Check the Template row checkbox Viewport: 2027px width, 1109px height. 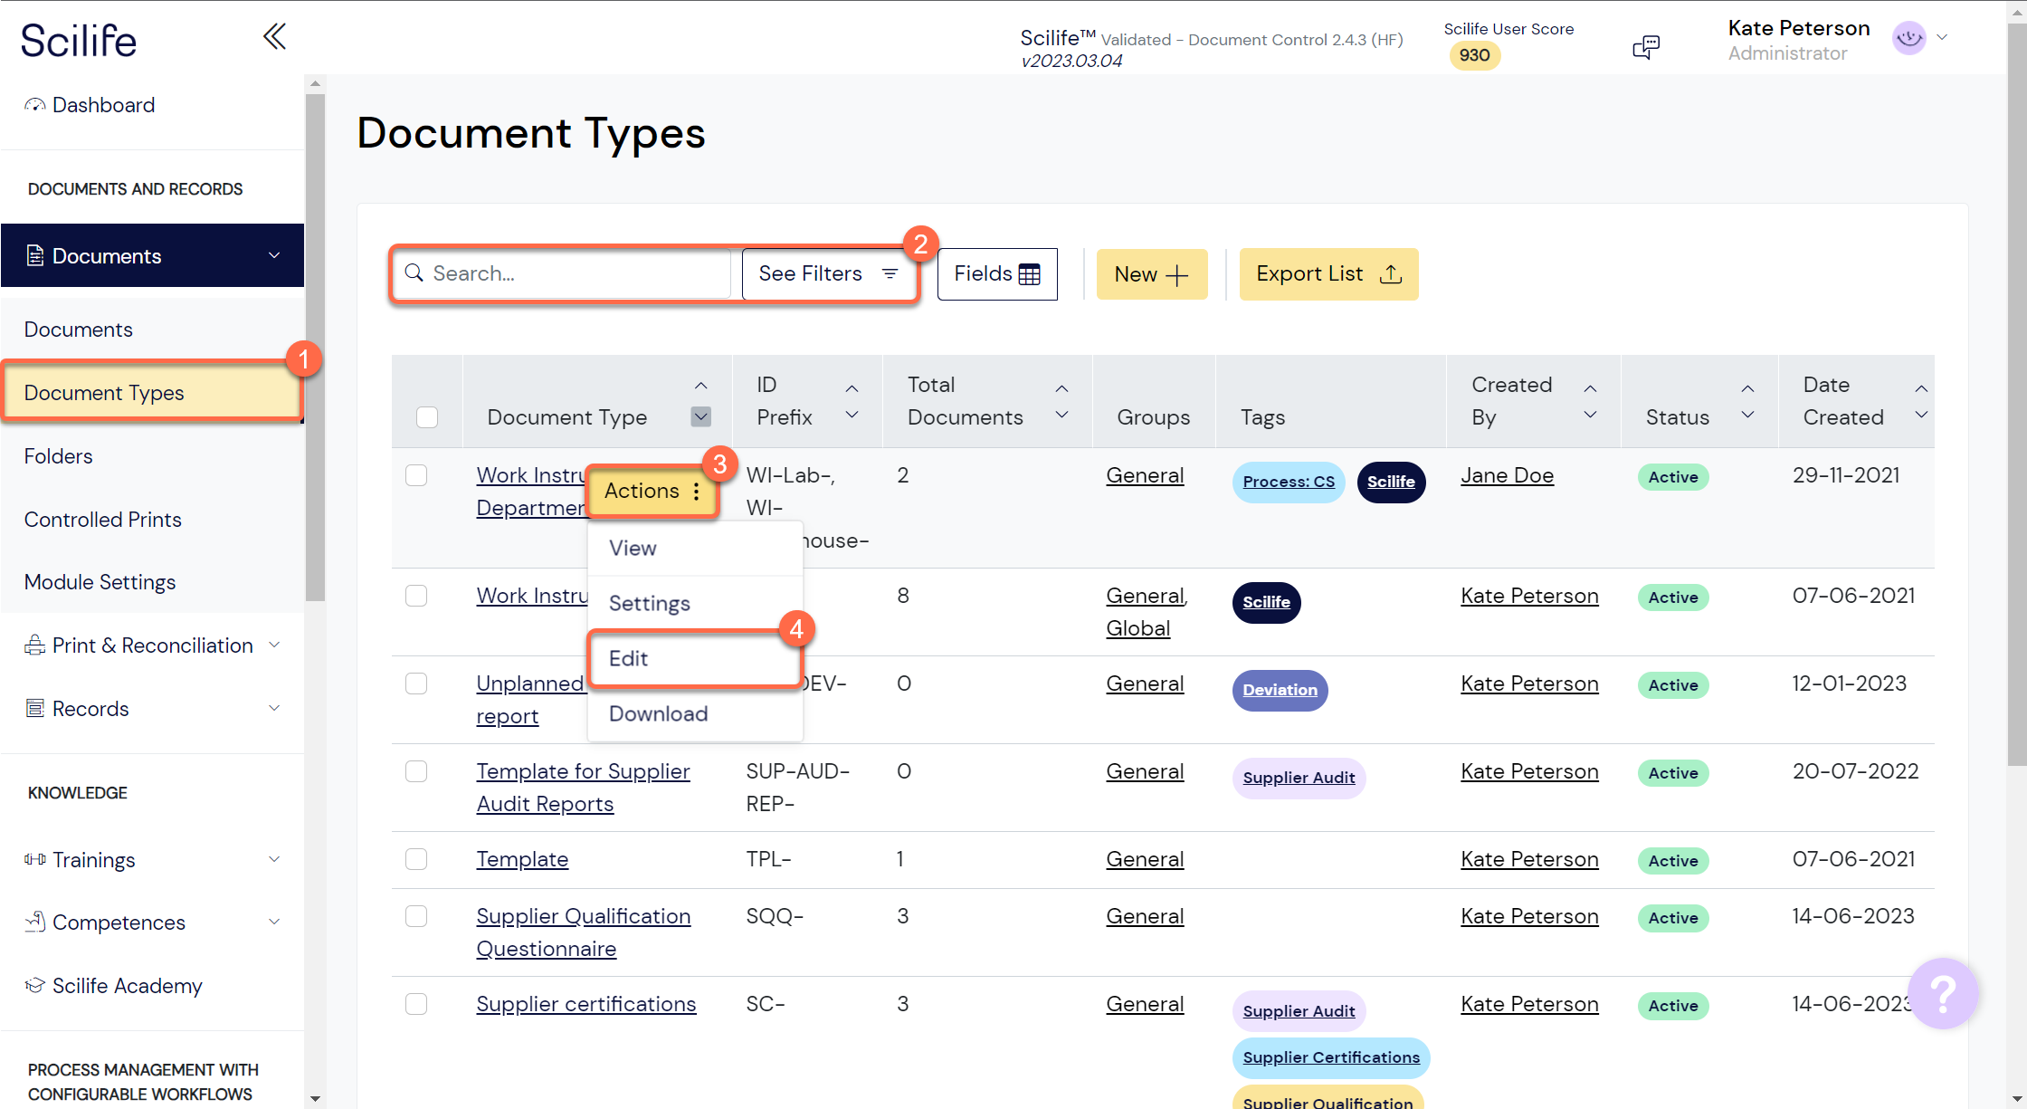[x=416, y=859]
